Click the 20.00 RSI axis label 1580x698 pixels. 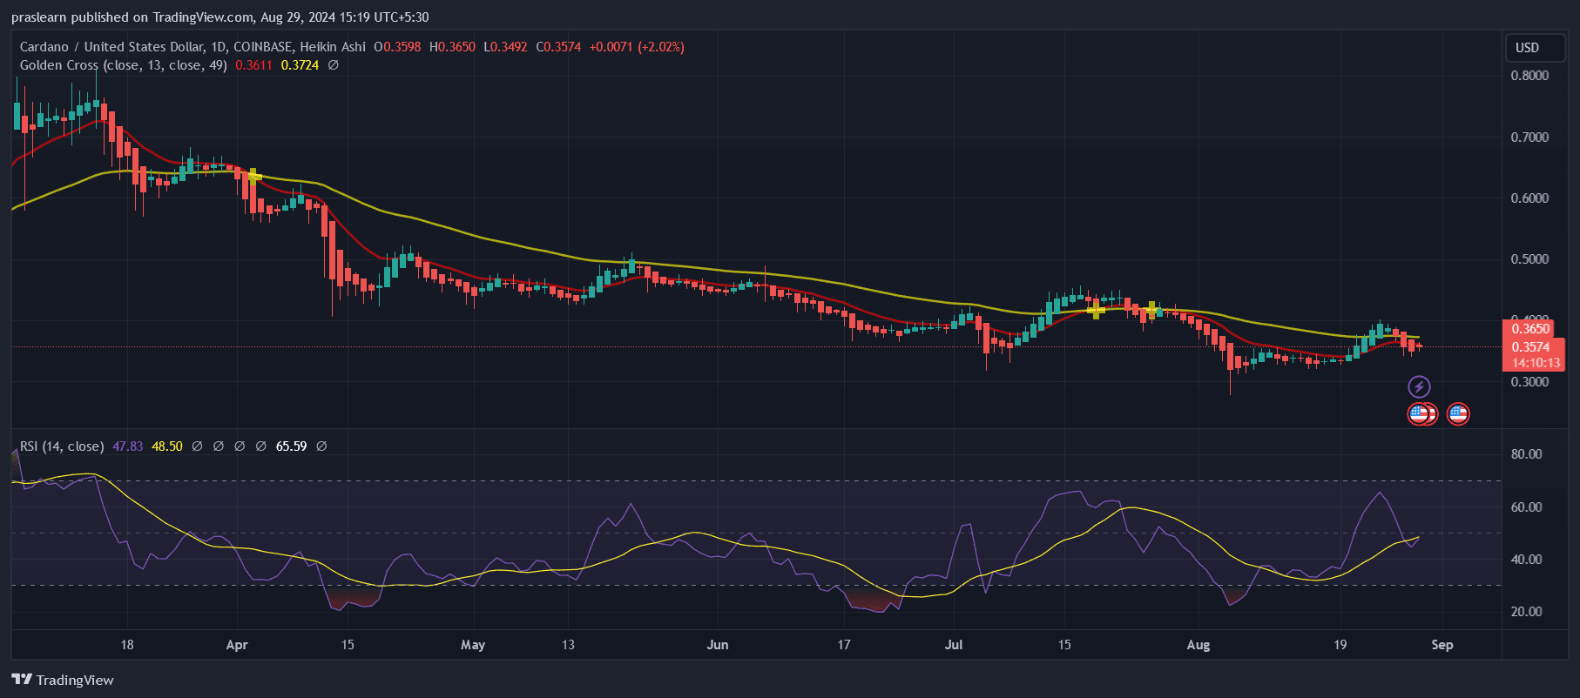click(1526, 612)
